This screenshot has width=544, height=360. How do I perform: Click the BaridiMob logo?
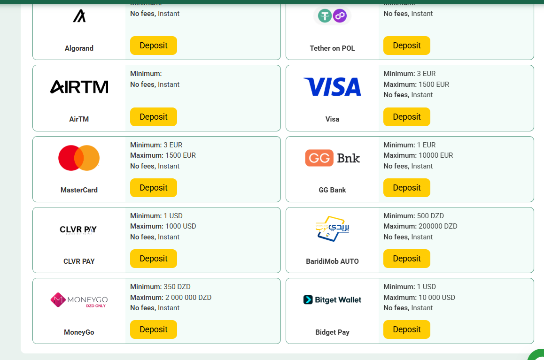click(x=333, y=229)
